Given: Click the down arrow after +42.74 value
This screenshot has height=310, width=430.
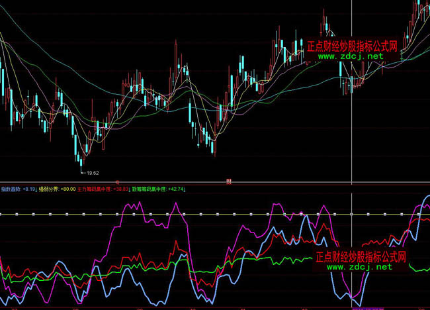Looking at the screenshot, I should click(x=185, y=189).
